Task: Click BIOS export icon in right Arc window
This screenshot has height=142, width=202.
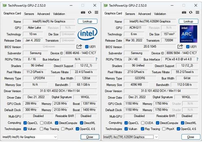Action: [x=180, y=47]
